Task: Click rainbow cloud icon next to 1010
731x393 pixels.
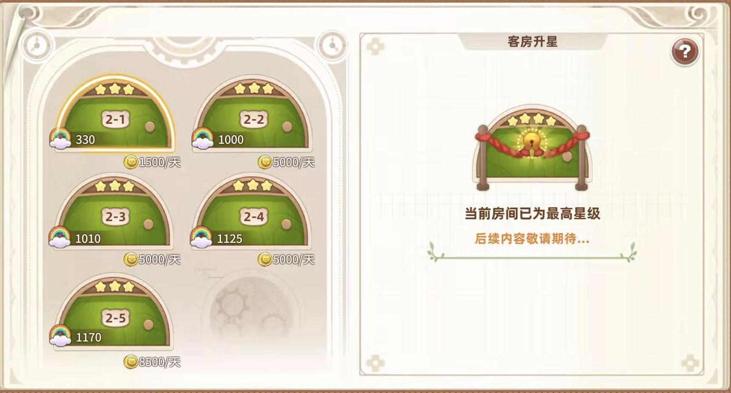Action: click(60, 237)
